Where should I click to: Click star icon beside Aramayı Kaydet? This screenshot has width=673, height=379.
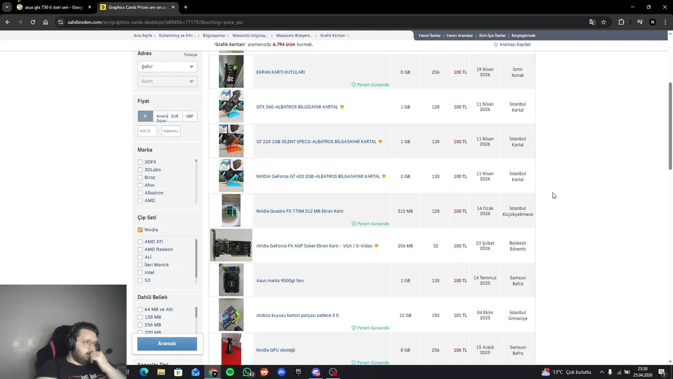(x=495, y=44)
